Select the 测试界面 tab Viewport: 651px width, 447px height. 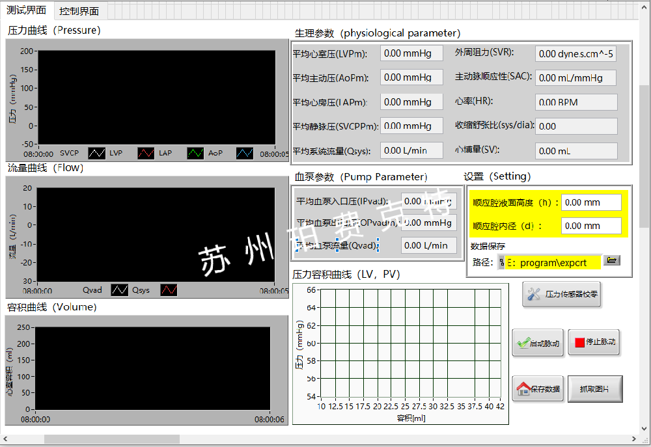click(x=26, y=10)
